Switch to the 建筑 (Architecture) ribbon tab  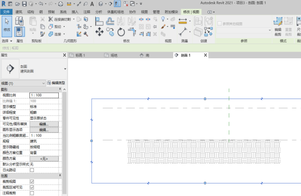point(19,12)
